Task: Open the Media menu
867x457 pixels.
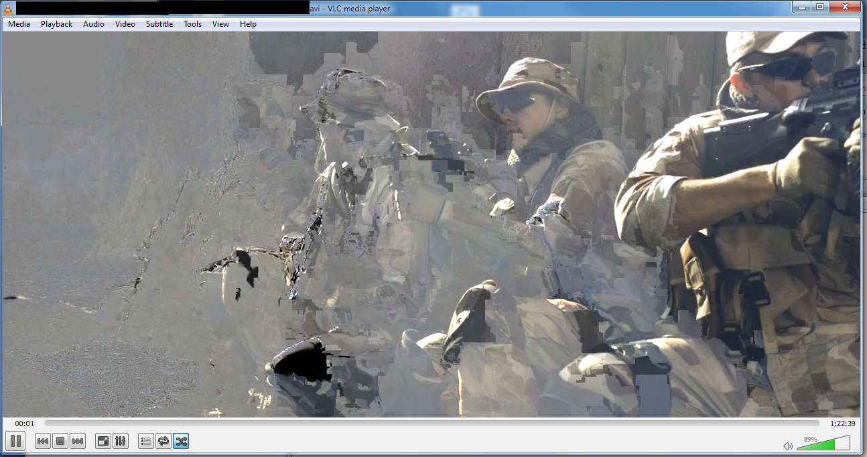Action: point(19,24)
